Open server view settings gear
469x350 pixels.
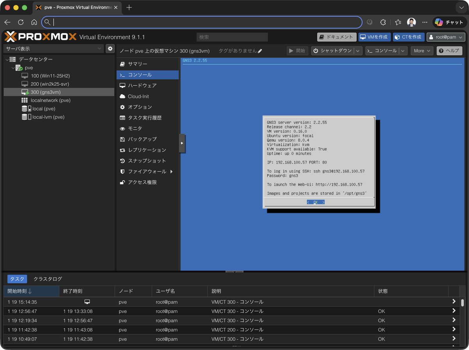[110, 48]
